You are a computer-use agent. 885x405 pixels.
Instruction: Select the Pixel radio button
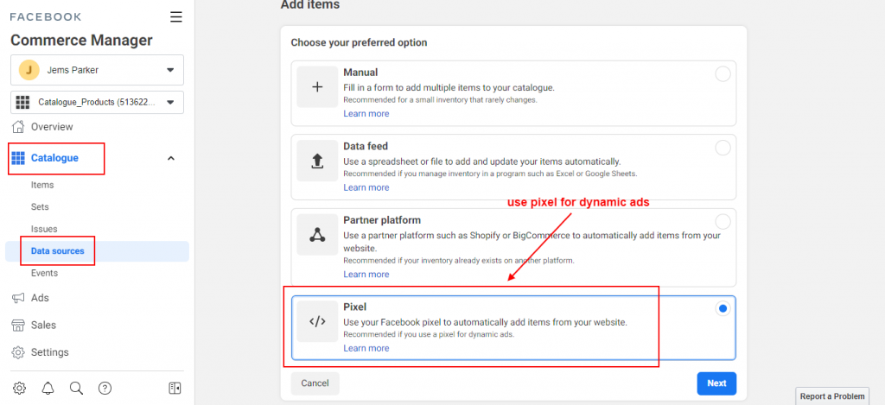tap(723, 308)
